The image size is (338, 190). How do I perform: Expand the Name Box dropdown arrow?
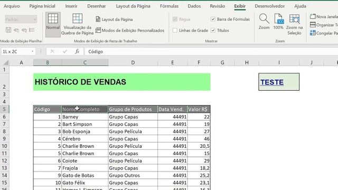click(32, 52)
